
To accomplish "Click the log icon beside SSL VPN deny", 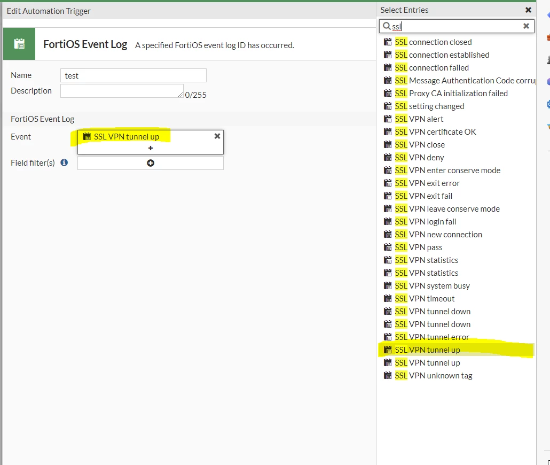I will click(388, 157).
